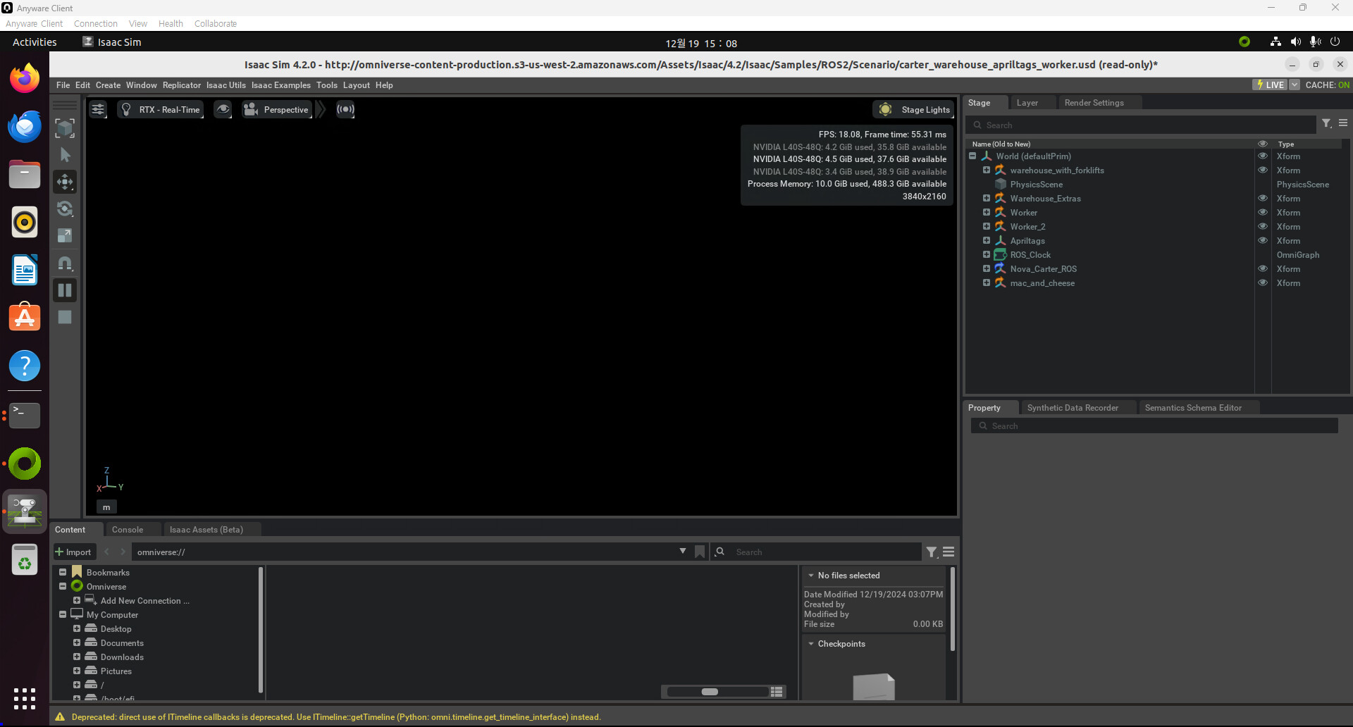Click the streaming broadcast icon in viewport

(345, 109)
